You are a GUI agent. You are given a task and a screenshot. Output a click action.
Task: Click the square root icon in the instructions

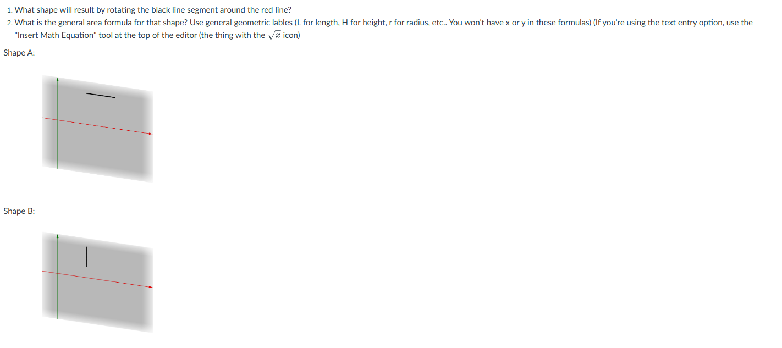tap(274, 35)
